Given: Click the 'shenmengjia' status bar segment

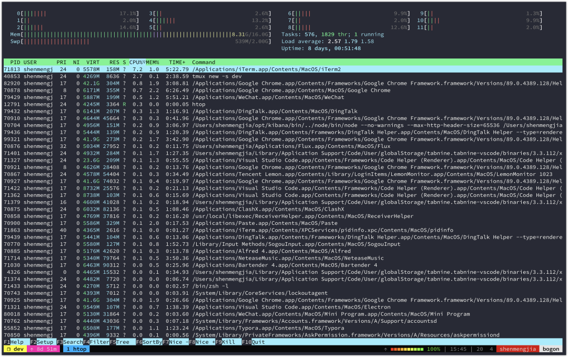Looking at the screenshot, I should coord(518,349).
